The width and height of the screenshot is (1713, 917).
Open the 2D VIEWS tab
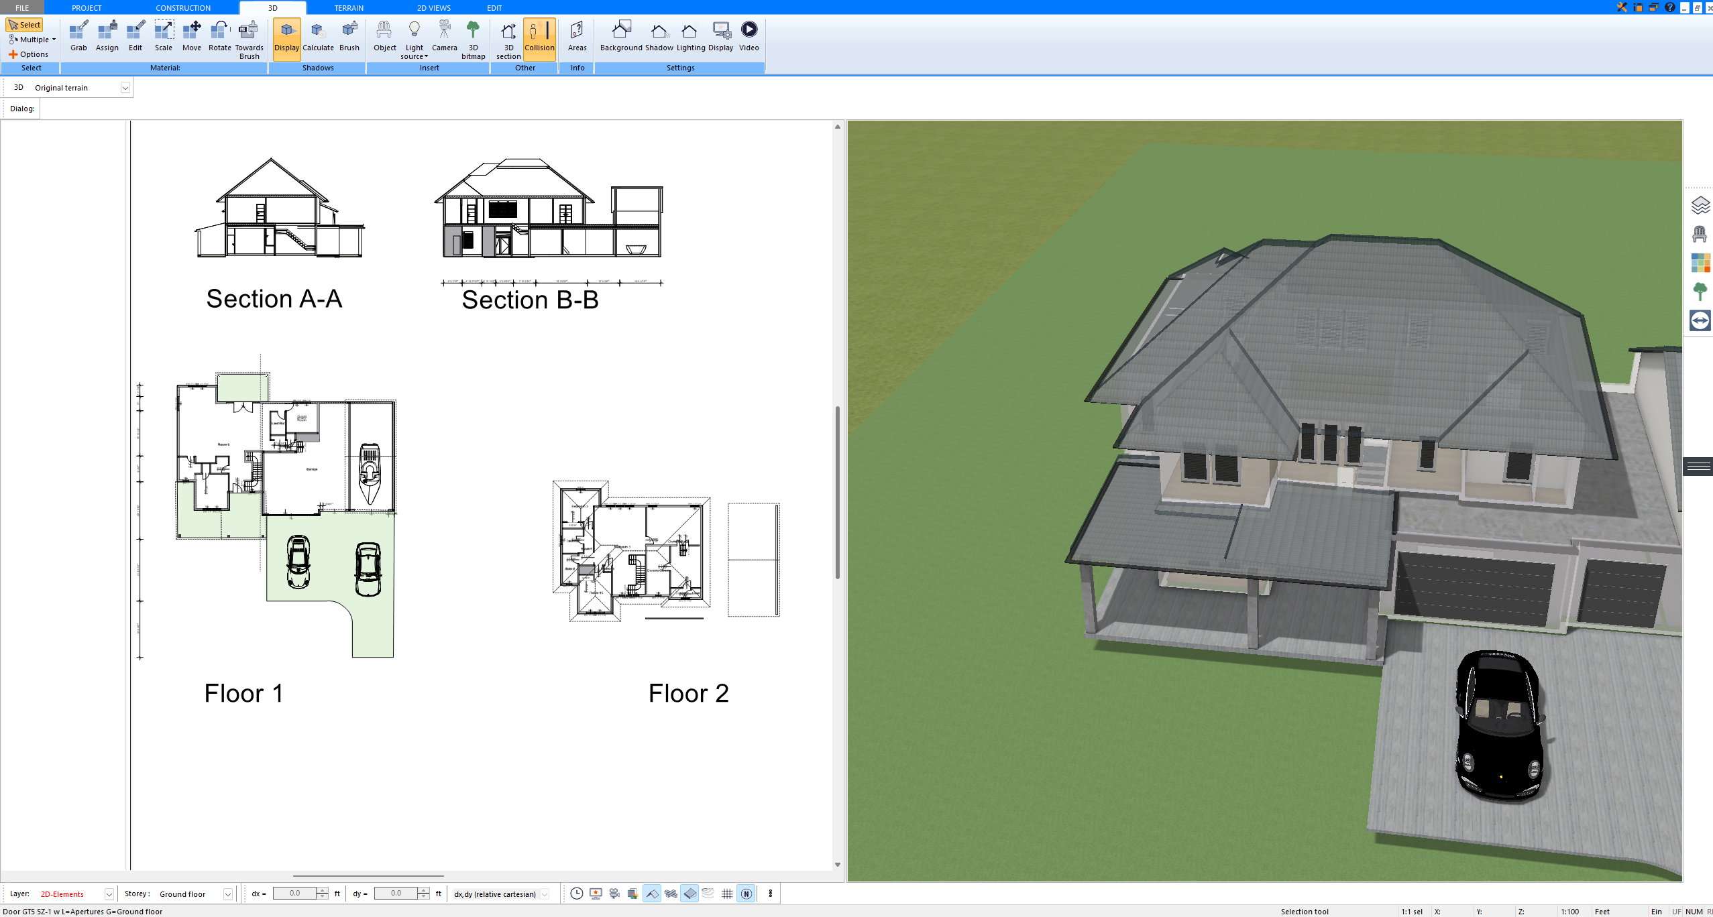click(433, 8)
